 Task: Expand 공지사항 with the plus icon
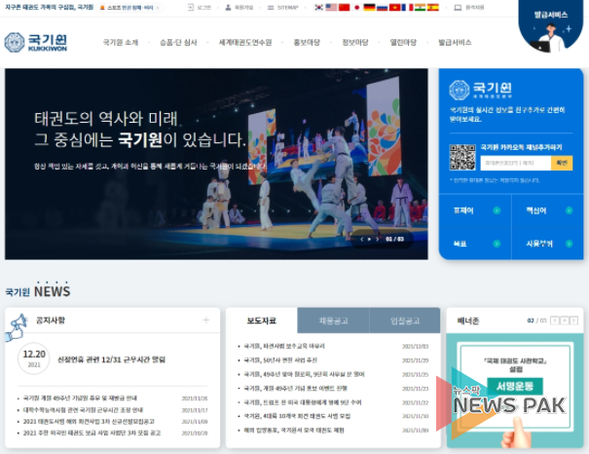tap(205, 320)
